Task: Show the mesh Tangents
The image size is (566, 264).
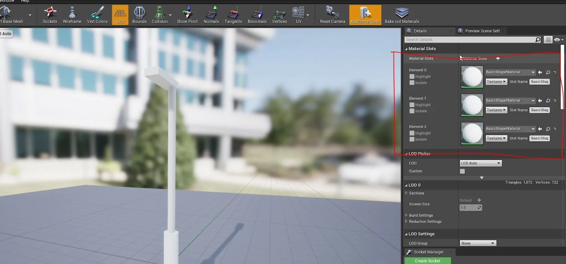Action: coord(233,15)
